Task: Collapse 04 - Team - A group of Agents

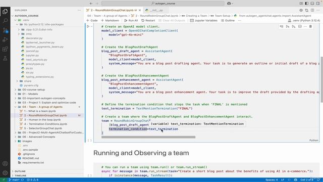Action: (x=47, y=107)
